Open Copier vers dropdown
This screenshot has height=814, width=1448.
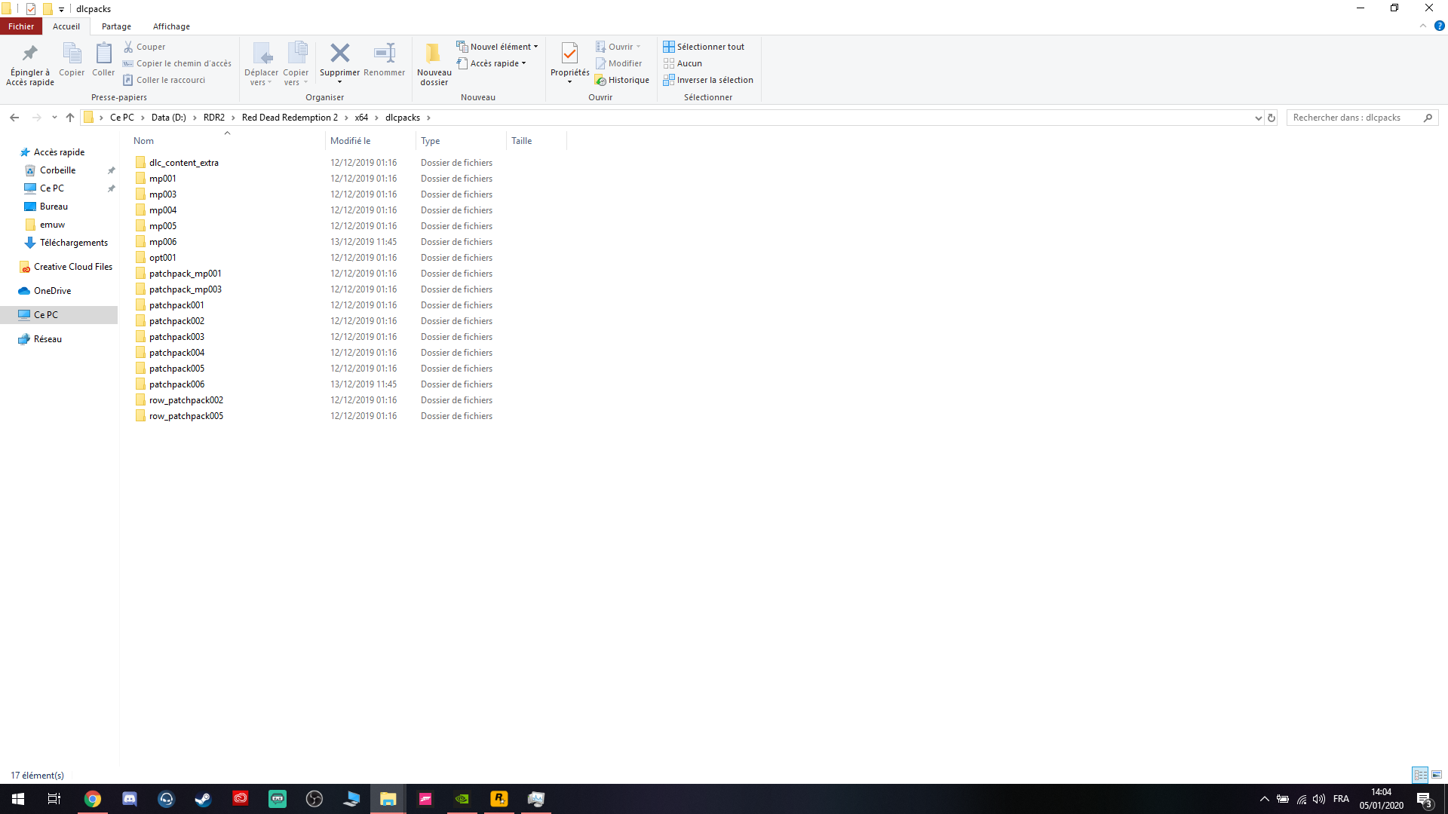[296, 78]
